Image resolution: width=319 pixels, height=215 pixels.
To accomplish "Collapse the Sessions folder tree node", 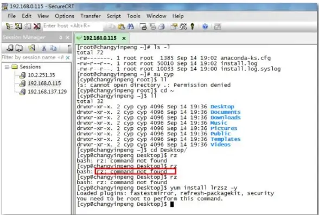I will (x=7, y=67).
